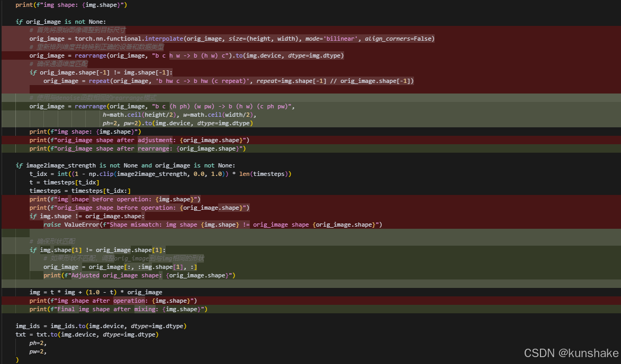Image resolution: width=621 pixels, height=364 pixels.
Task: Click the img mixing formula line
Action: click(x=95, y=292)
